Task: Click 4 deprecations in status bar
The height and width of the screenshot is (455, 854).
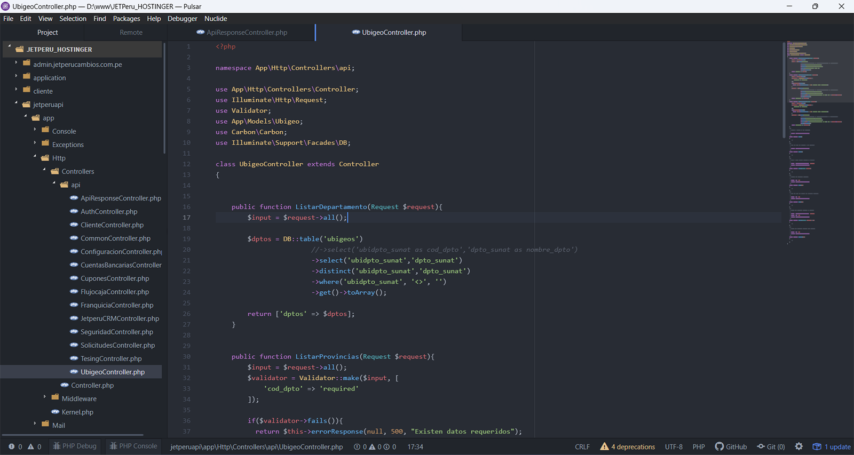Action: click(x=628, y=447)
